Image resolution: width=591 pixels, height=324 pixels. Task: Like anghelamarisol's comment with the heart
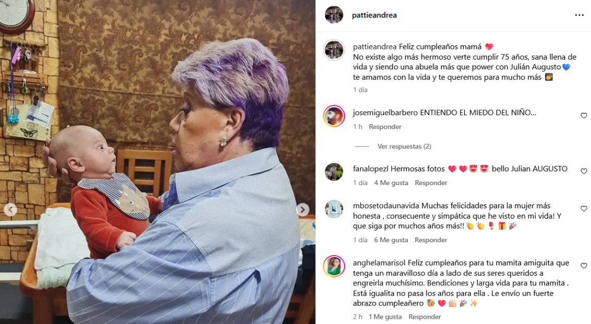point(583,266)
